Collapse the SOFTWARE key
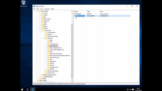 pos(38,11)
